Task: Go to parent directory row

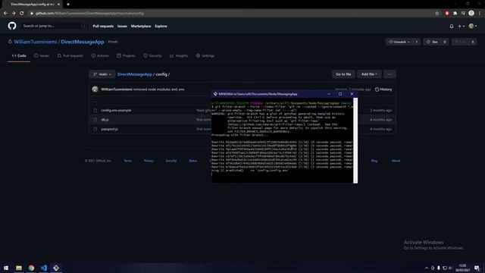Action: [95, 101]
